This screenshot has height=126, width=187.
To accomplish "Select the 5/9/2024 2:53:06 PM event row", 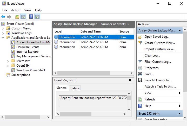I will coord(94,37).
